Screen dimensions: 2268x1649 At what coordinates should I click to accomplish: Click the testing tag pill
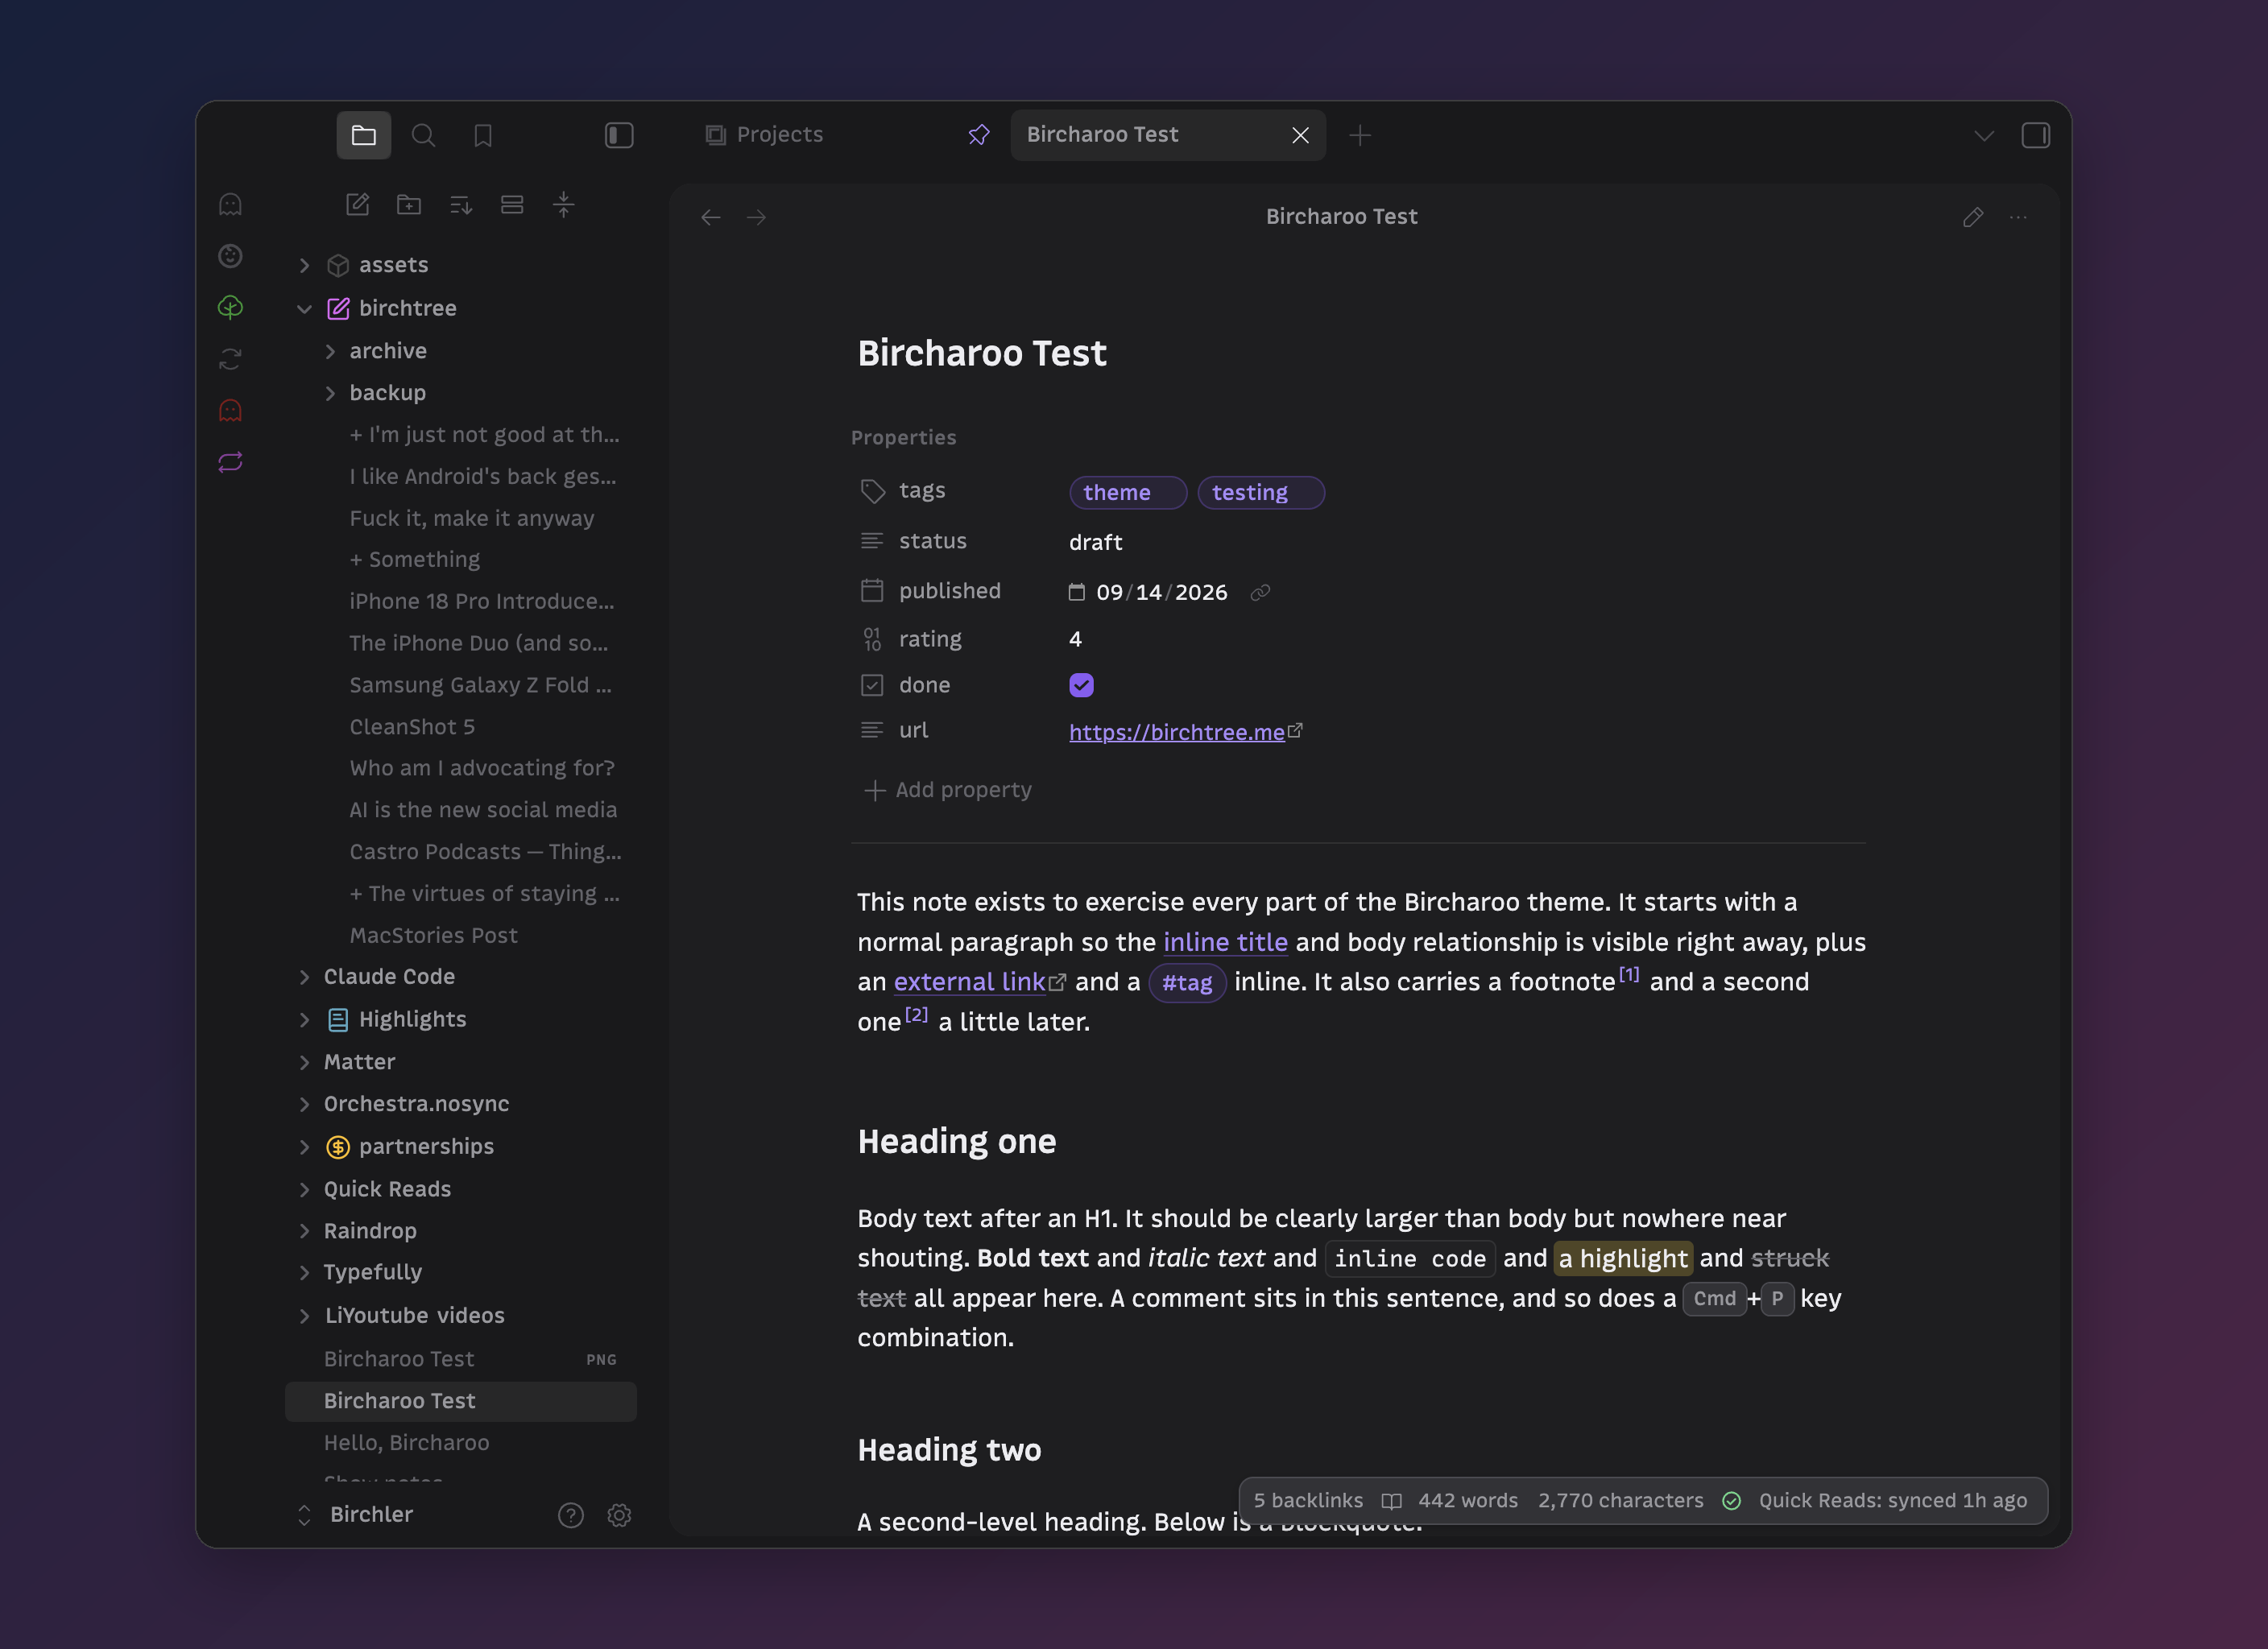pos(1260,493)
